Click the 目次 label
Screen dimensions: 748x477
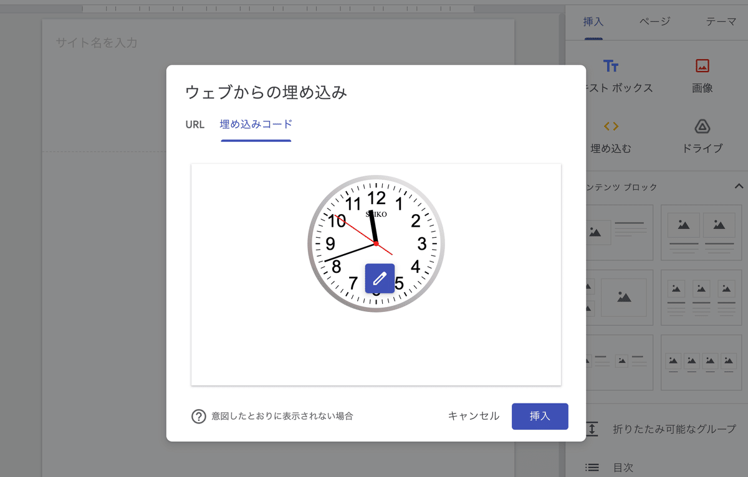click(623, 467)
